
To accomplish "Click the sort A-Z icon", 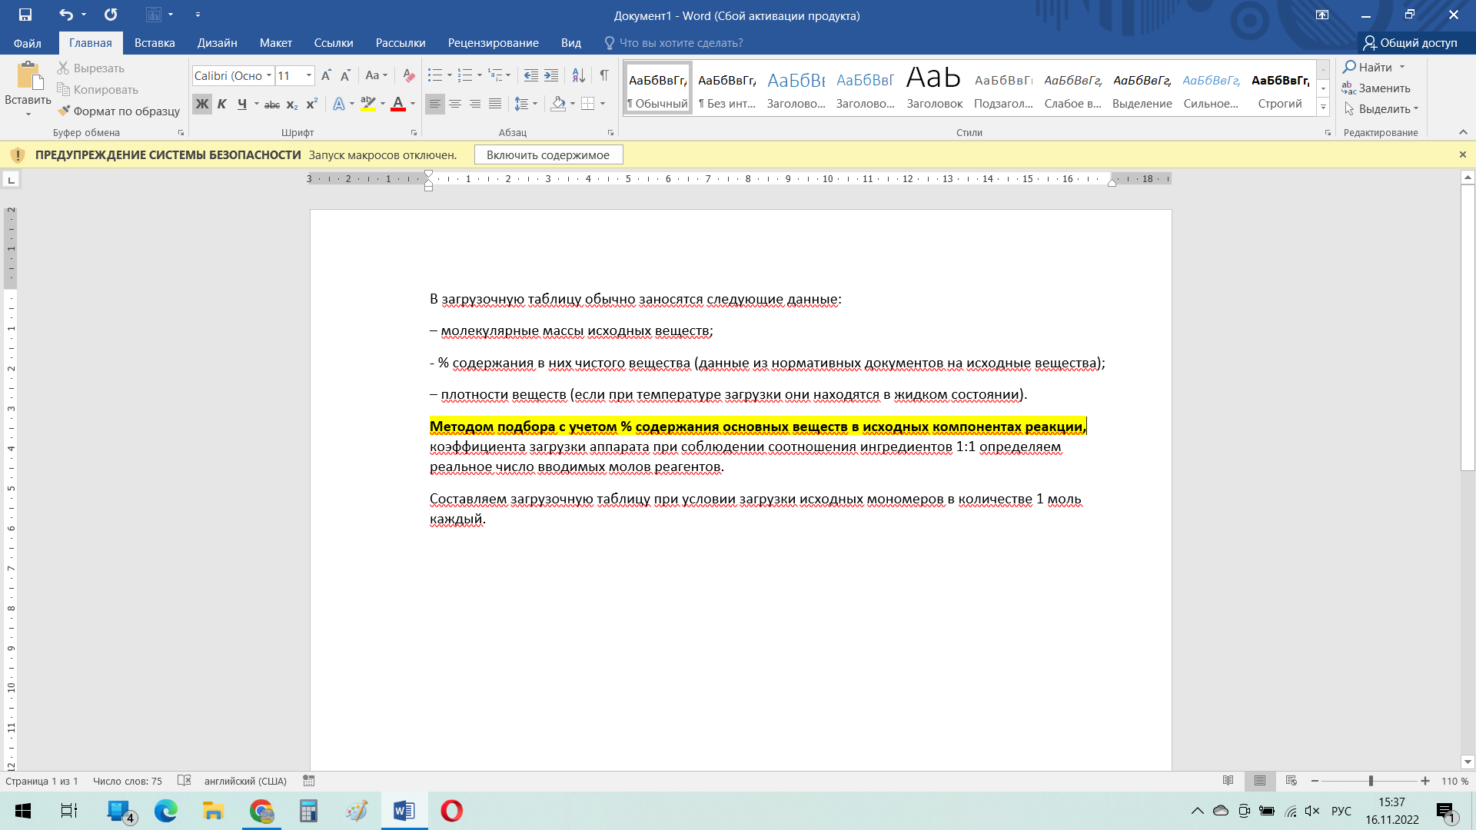I will pos(579,75).
